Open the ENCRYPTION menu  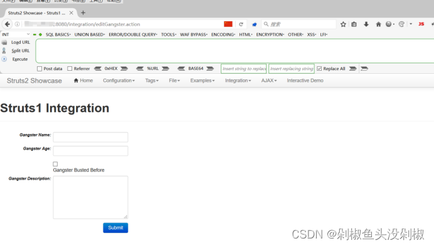[x=270, y=34]
